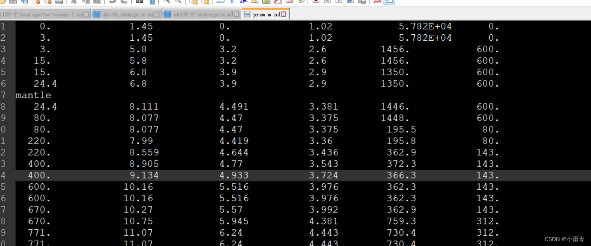Click the value 5.945
Viewport: 591px width, 246px height.
[x=234, y=221]
